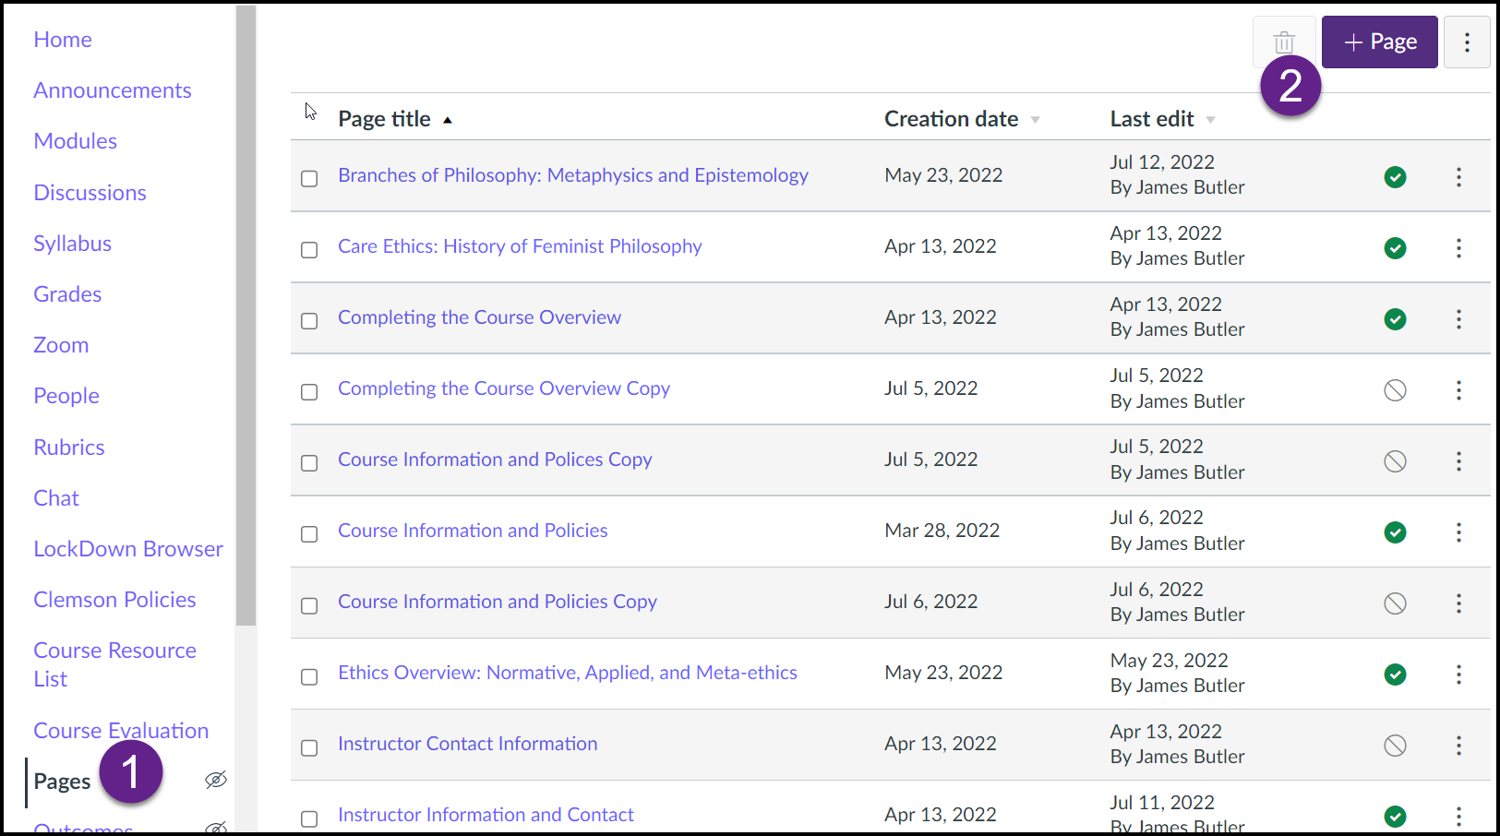Select the Course Information and Policies checkbox
The width and height of the screenshot is (1500, 836).
click(x=309, y=534)
